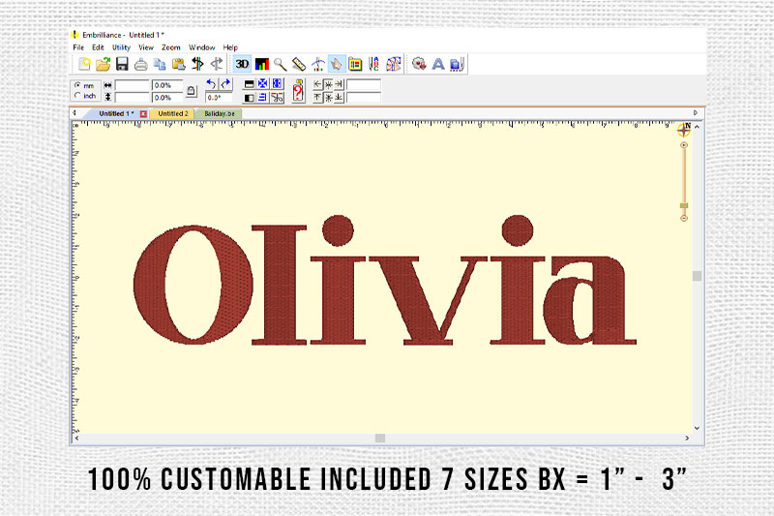Open the Zoom menu
This screenshot has height=516, width=774.
tap(171, 47)
